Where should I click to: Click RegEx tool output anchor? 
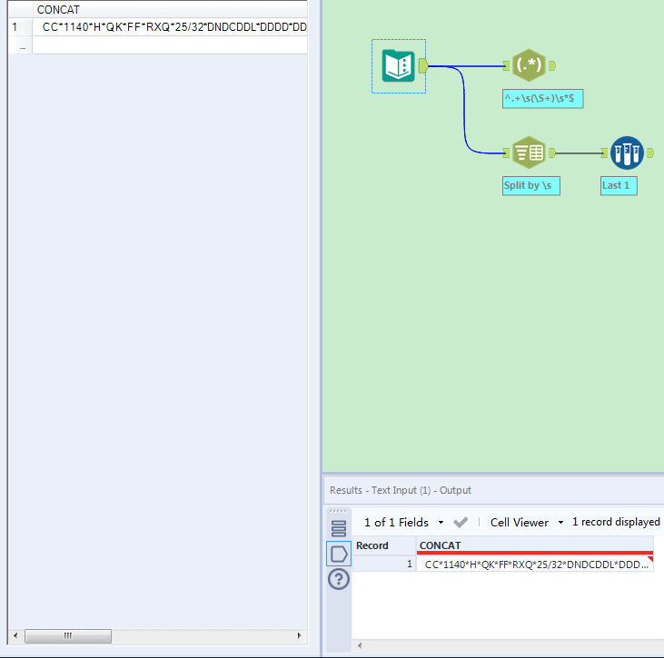tap(552, 65)
